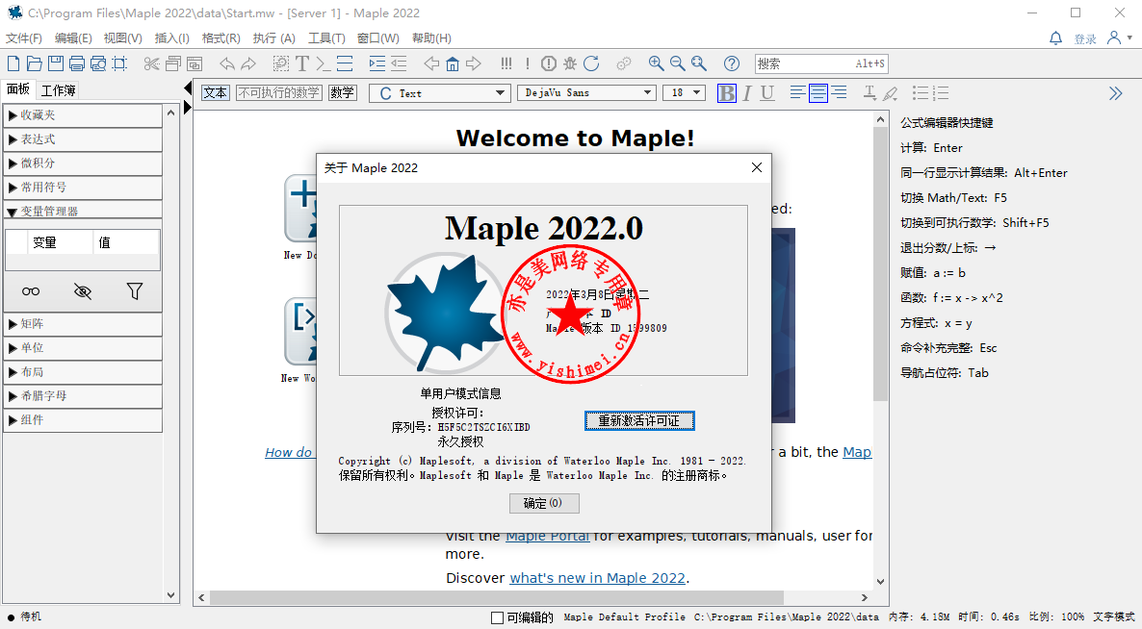Open the 工具(T) menu
This screenshot has width=1142, height=629.
tap(326, 38)
